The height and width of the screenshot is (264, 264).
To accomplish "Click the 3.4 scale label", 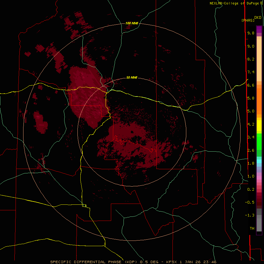I will (251, 137).
